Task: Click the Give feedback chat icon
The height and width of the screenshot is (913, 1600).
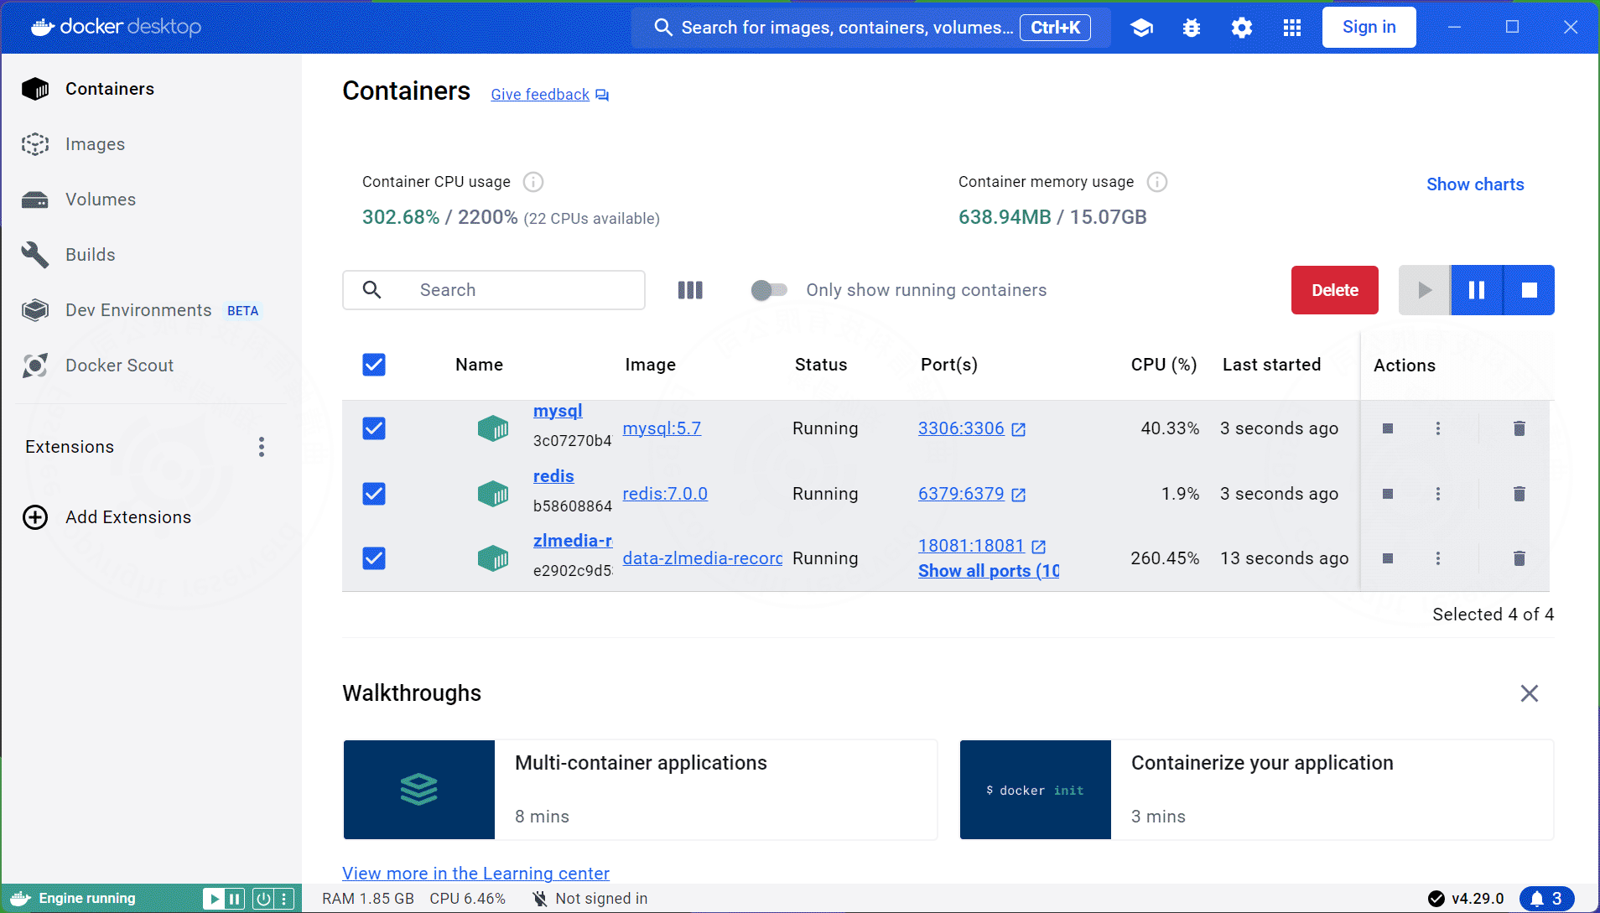Action: (602, 95)
